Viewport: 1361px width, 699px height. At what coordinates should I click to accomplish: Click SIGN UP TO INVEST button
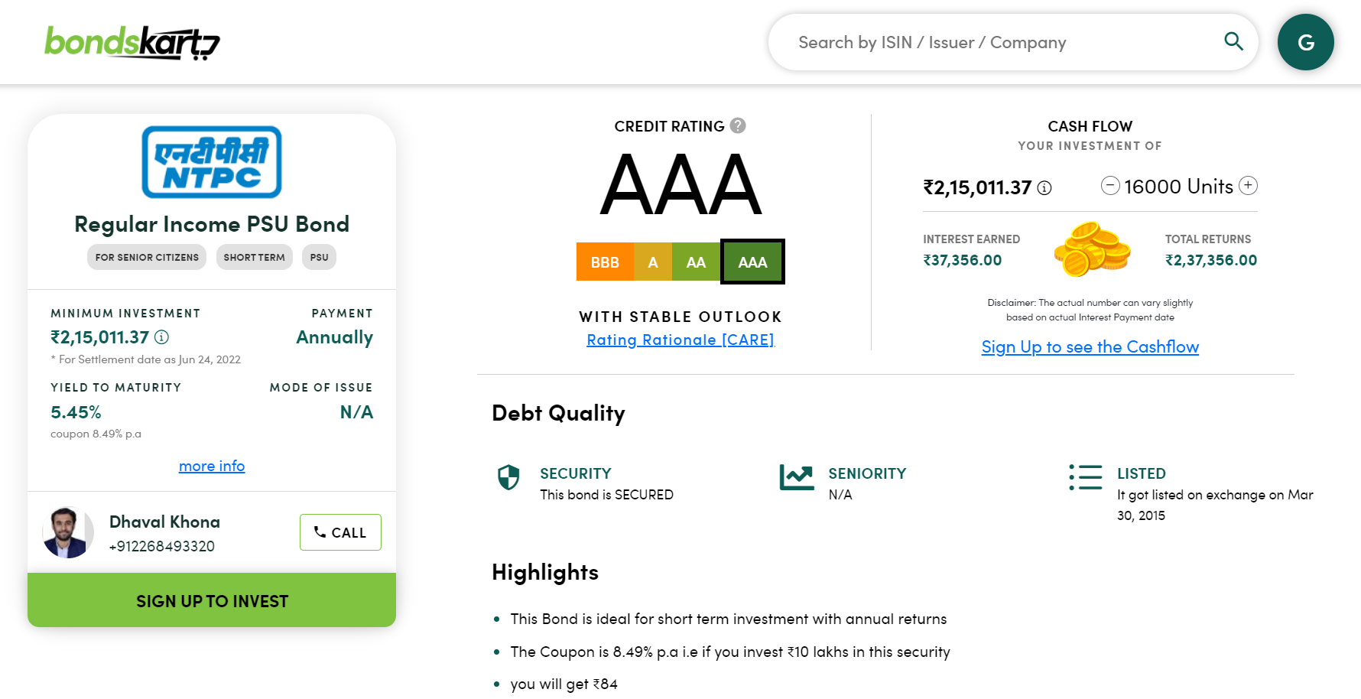point(212,600)
